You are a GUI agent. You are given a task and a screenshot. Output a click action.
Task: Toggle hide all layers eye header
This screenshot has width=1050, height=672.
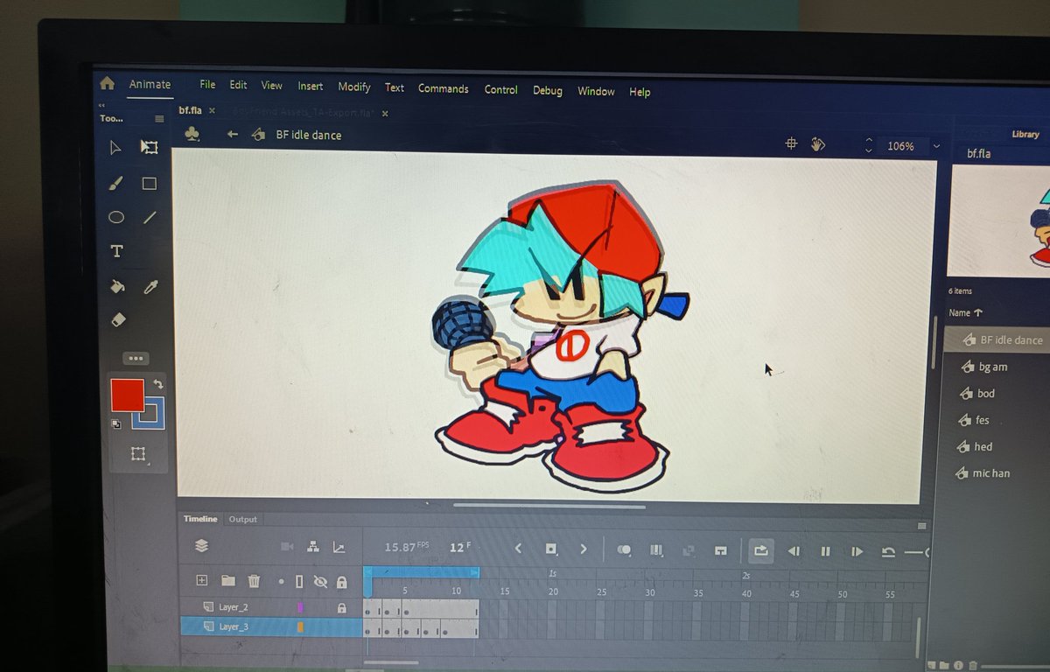coord(320,581)
